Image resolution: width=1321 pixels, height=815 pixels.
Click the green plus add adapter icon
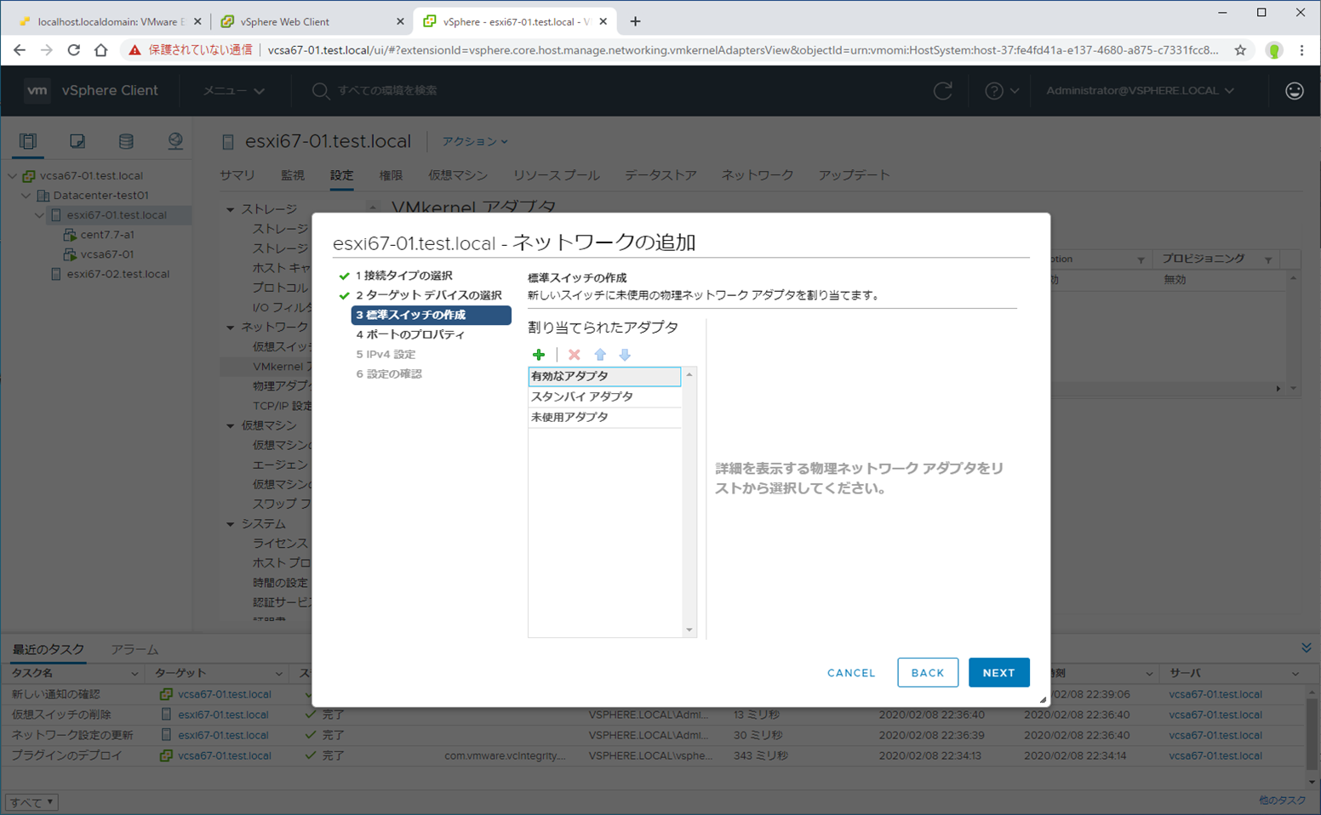(x=538, y=355)
